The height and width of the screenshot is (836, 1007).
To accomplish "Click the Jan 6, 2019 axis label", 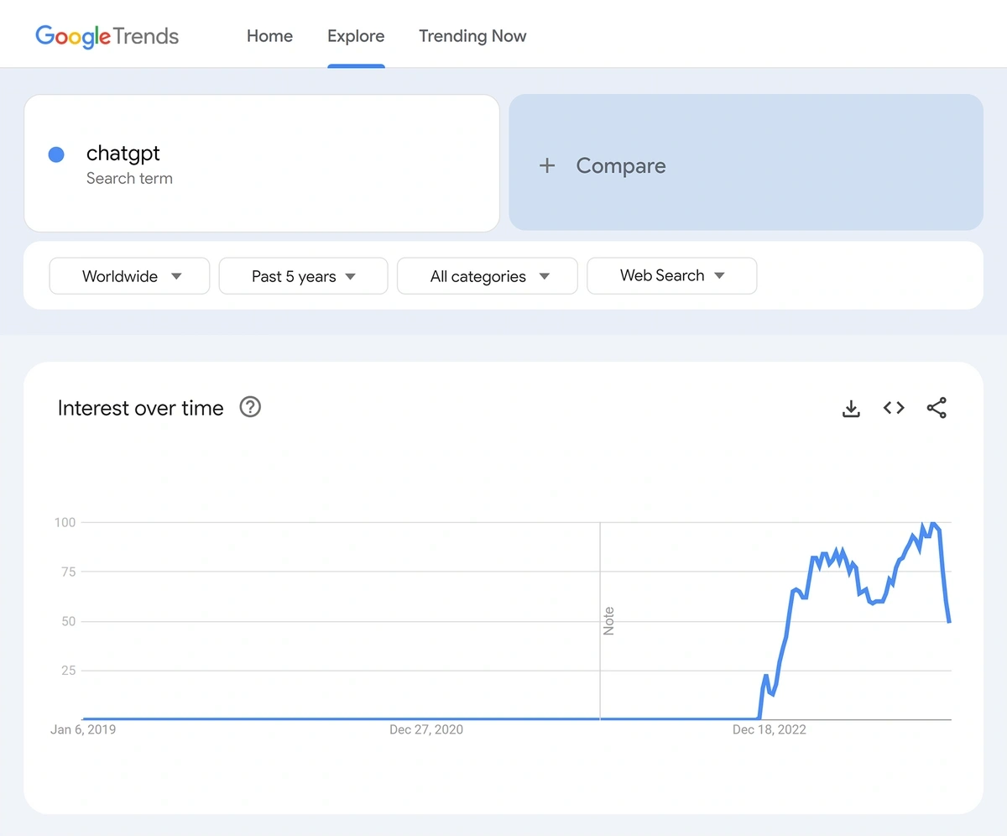I will click(83, 729).
